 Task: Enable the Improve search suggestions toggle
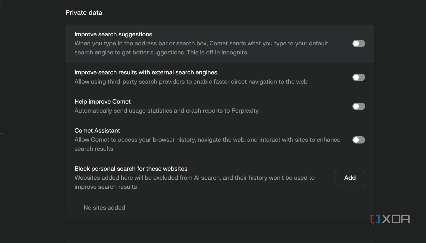[359, 44]
